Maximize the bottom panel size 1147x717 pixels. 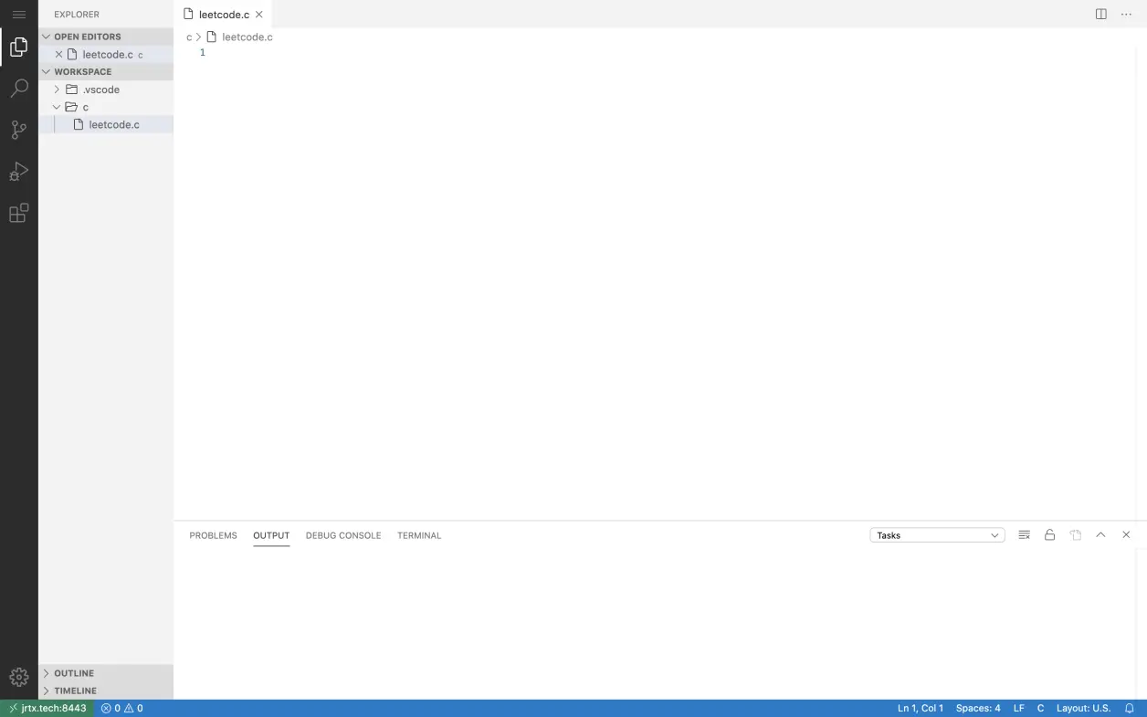tap(1100, 535)
